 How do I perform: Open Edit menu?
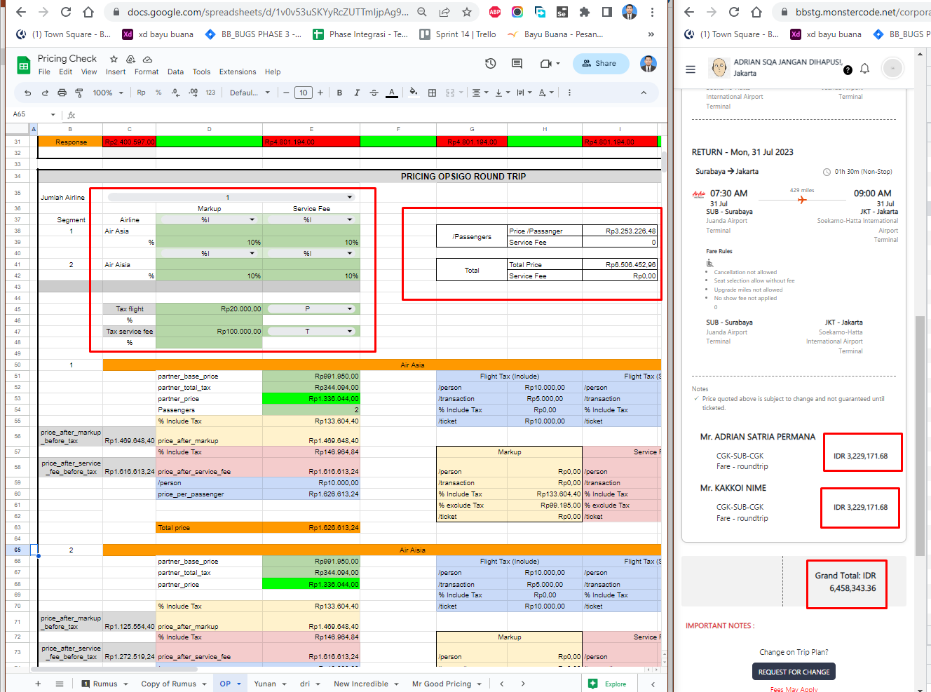tap(65, 72)
